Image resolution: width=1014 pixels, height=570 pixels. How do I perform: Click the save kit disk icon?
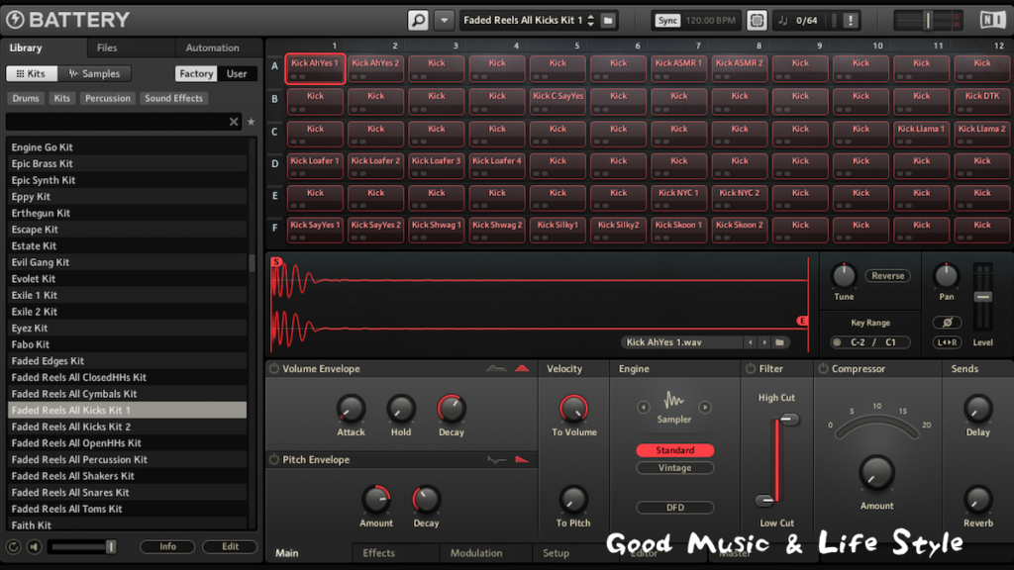(x=608, y=20)
